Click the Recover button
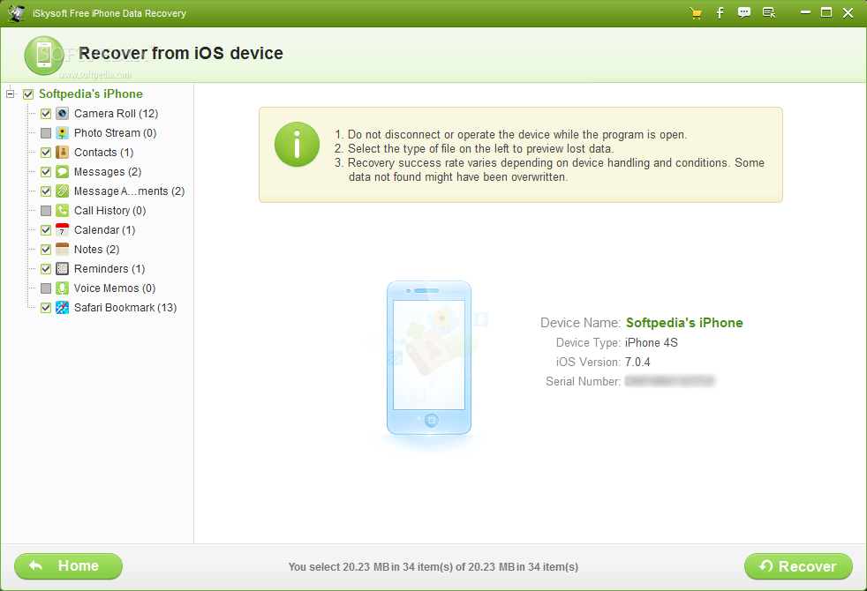 pyautogui.click(x=798, y=566)
